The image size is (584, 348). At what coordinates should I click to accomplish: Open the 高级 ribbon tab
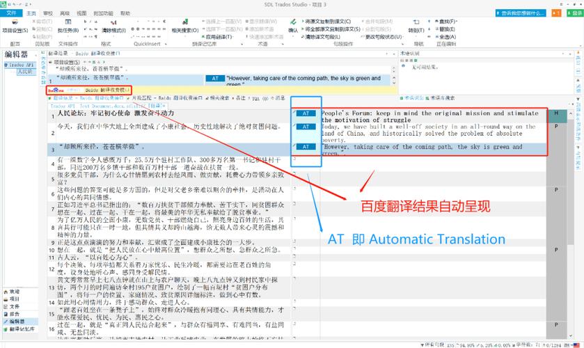pos(65,13)
